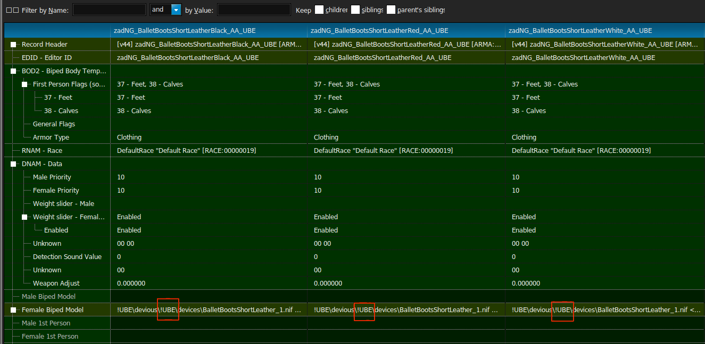Click the White column Weight slider Female Enabled value

coord(524,217)
